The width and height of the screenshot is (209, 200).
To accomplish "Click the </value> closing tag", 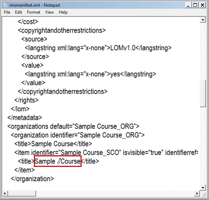I will click(x=33, y=83).
